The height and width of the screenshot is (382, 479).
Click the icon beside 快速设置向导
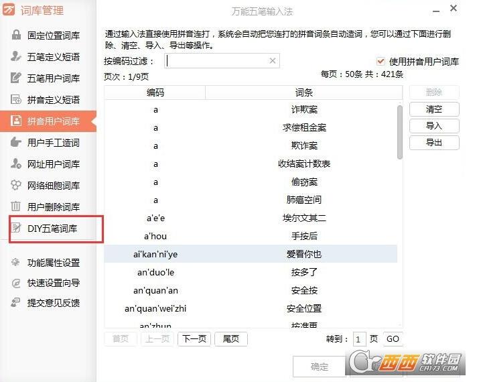pyautogui.click(x=15, y=283)
